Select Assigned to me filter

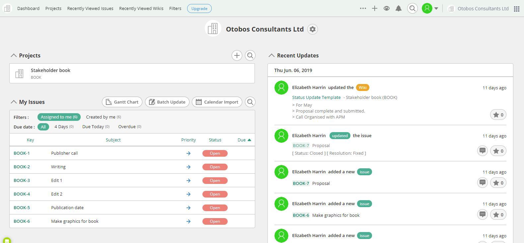click(59, 117)
